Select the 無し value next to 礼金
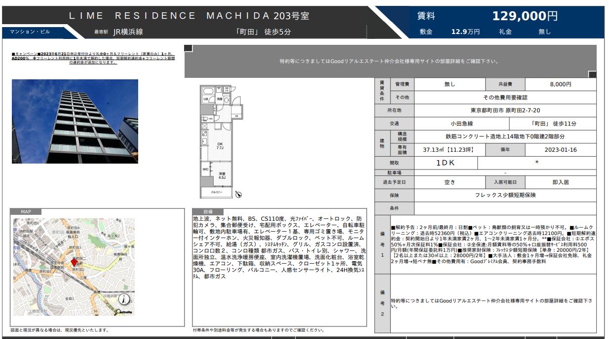Viewport: 609px width, 339px height. pos(544,32)
